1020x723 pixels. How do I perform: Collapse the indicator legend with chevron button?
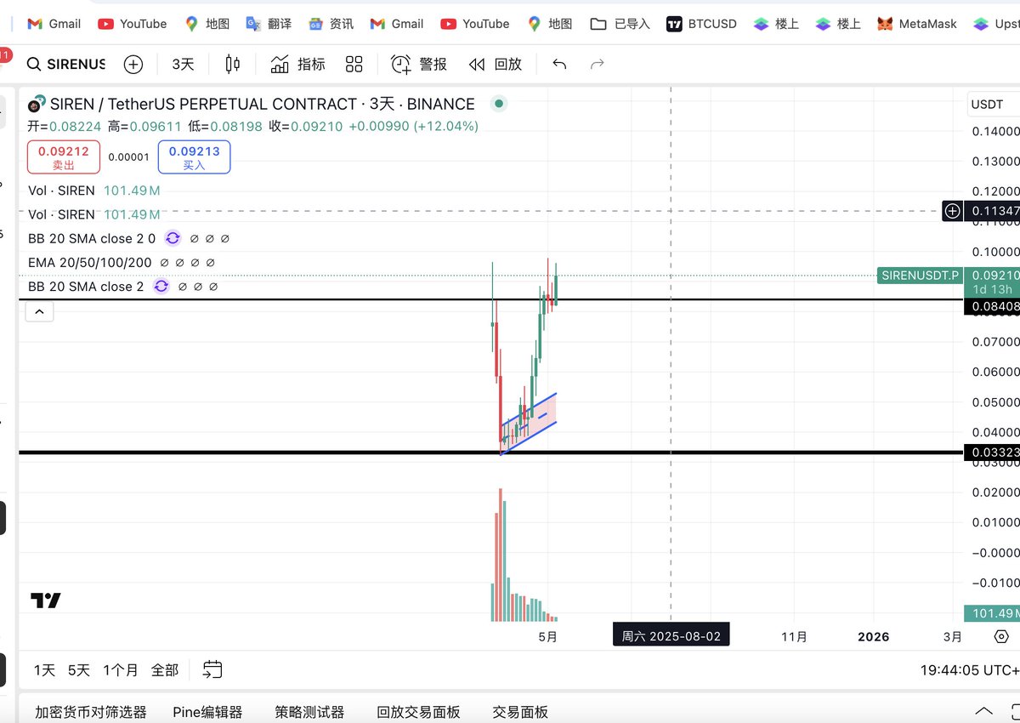pyautogui.click(x=40, y=312)
